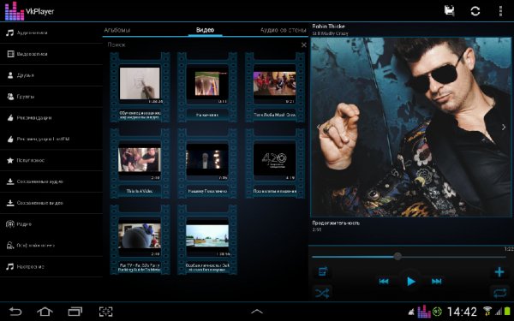514x321 pixels.
Task: Tap the Android home button
Action: coord(45,312)
